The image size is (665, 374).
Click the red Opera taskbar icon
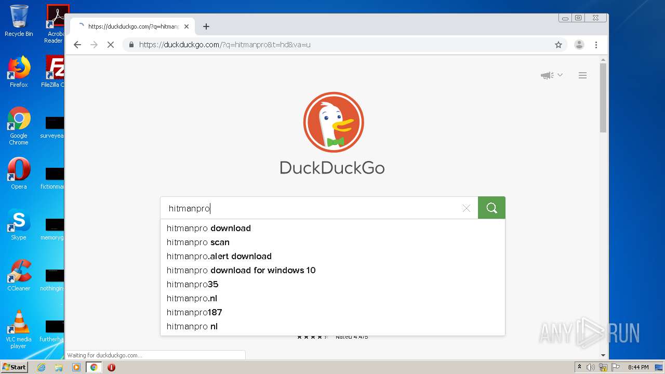(x=111, y=367)
